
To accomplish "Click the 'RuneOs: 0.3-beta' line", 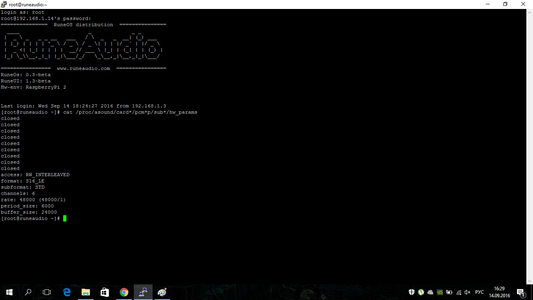I will click(x=26, y=75).
